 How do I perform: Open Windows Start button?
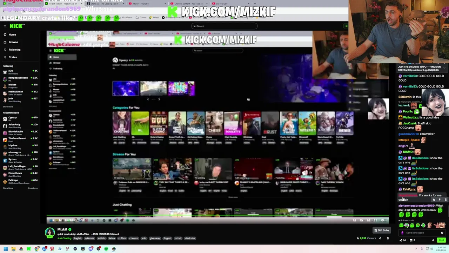click(x=6, y=249)
